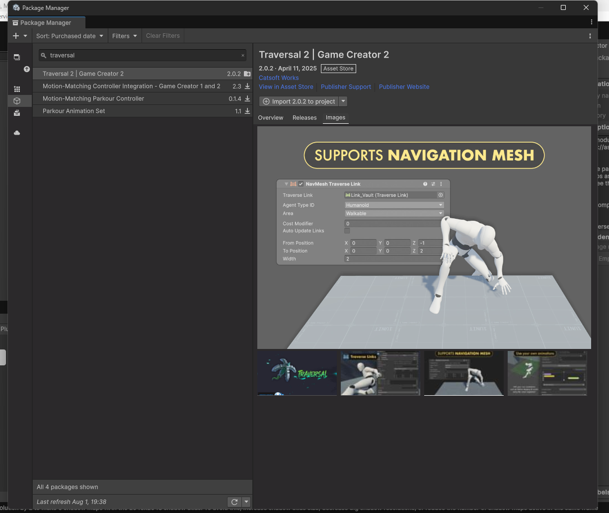Select the My Assets cube icon

tap(17, 101)
